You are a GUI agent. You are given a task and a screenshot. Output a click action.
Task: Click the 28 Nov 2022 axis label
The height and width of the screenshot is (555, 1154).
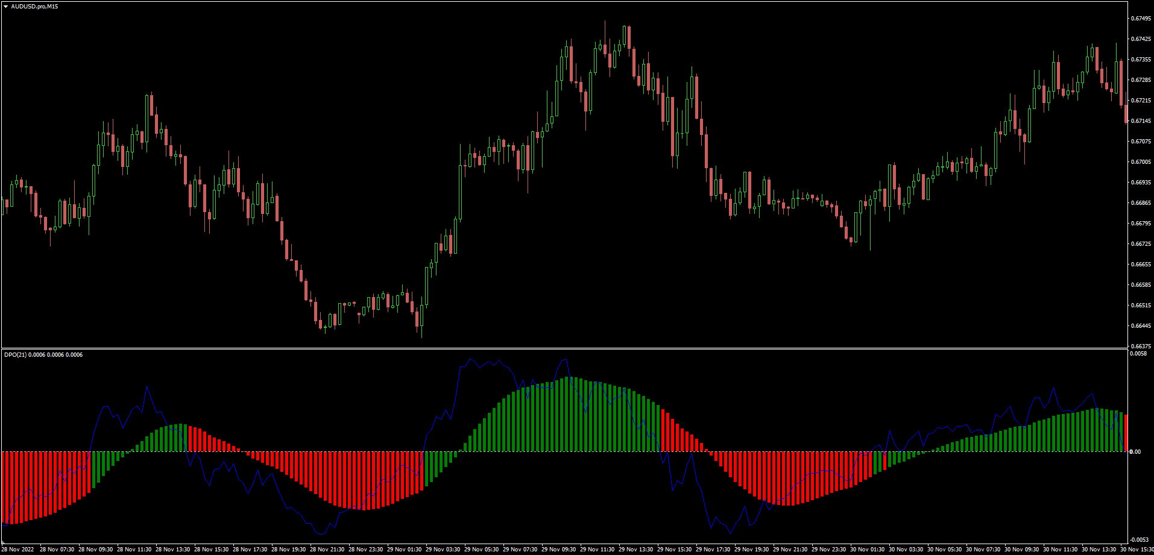pos(18,549)
